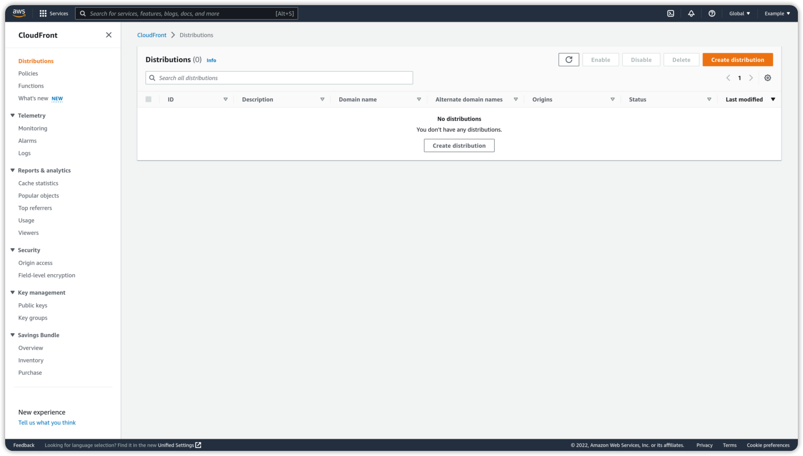Collapse the Telemetry section
803x456 pixels.
pyautogui.click(x=13, y=115)
